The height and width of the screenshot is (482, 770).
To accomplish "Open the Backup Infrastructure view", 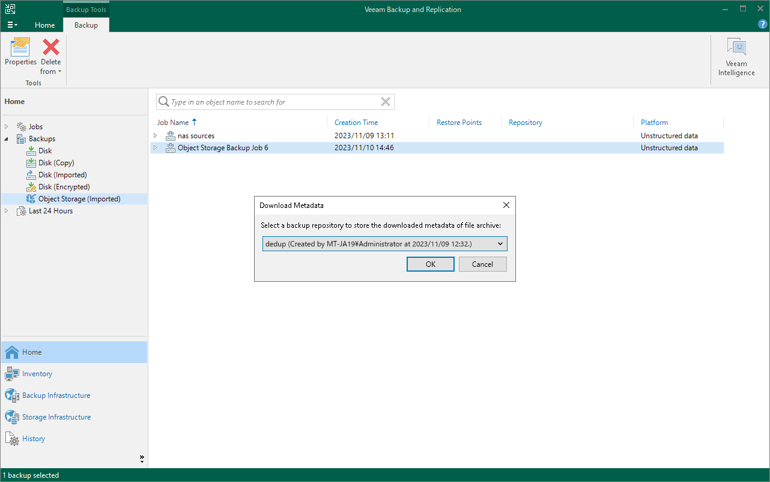I will click(x=55, y=395).
